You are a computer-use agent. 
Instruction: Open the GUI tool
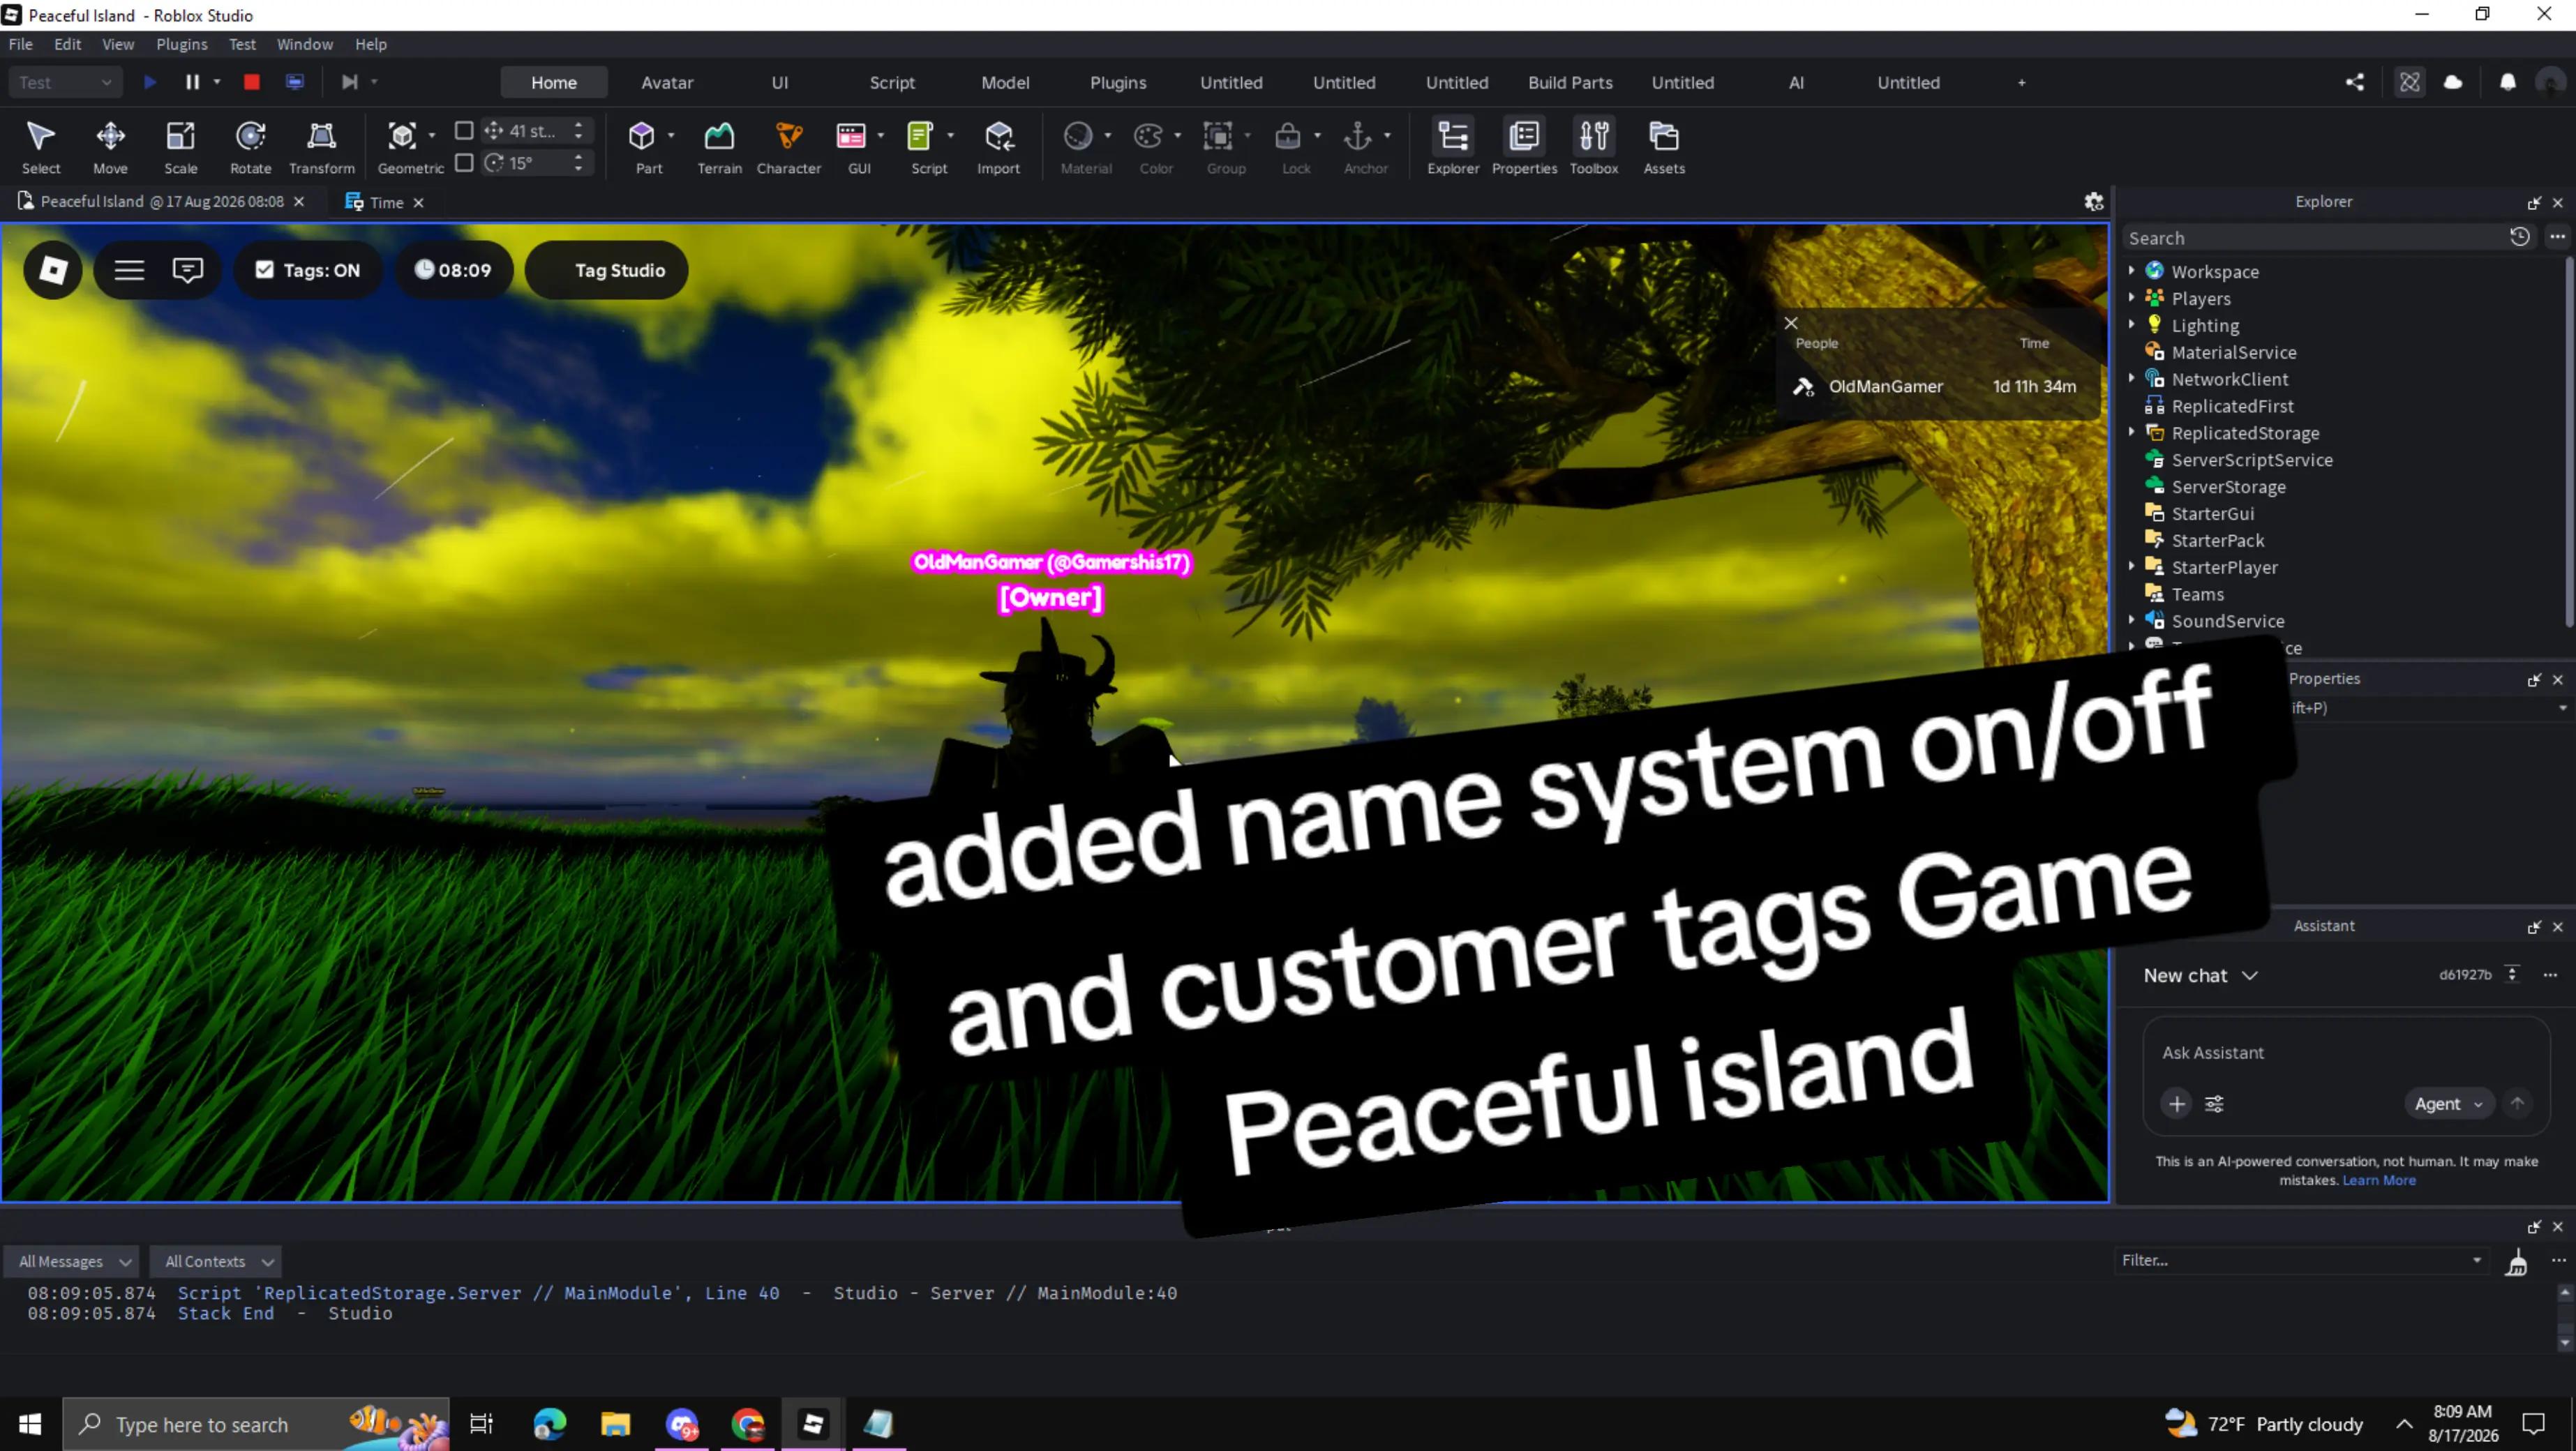point(852,146)
